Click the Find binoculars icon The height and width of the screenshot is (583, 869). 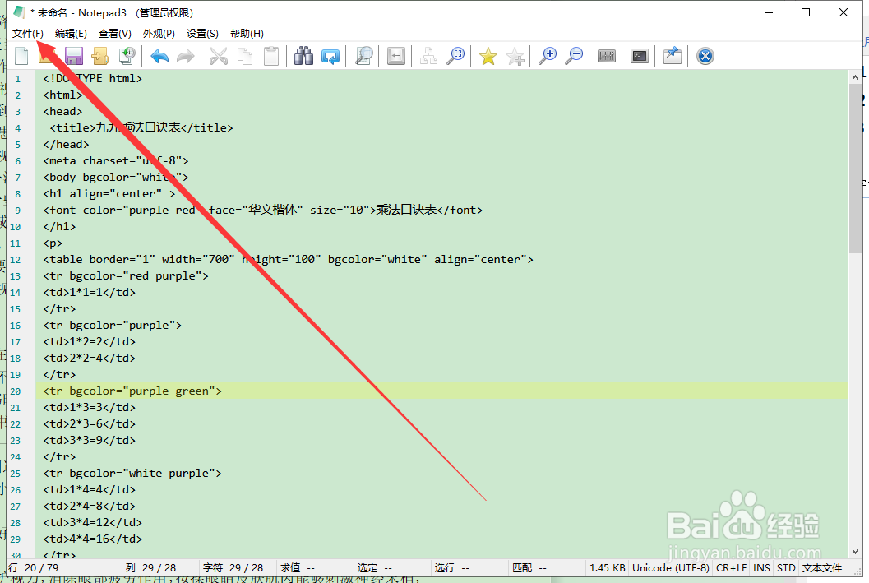tap(303, 56)
